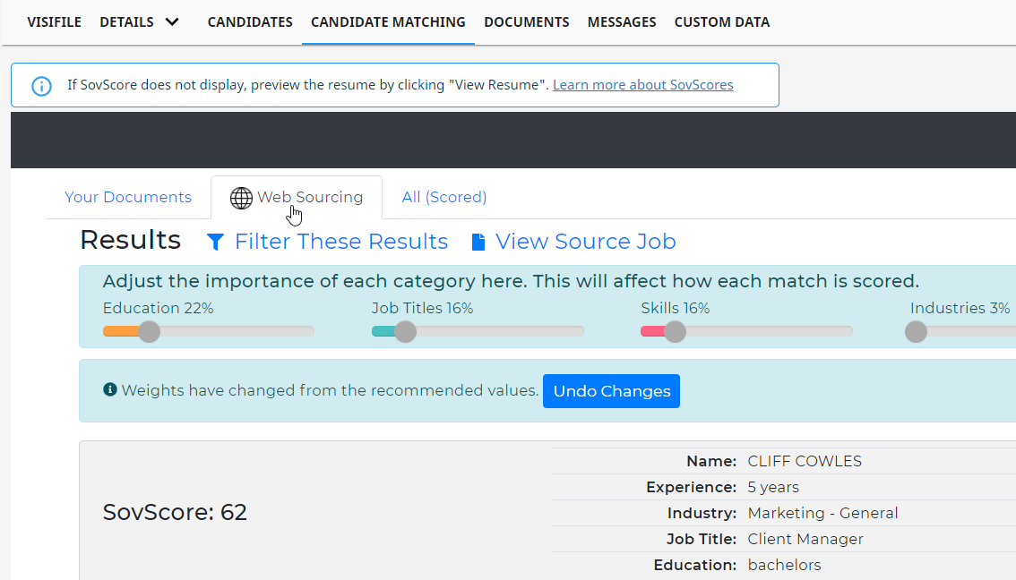
Task: Select the Candidate Matching tab
Action: [x=388, y=22]
